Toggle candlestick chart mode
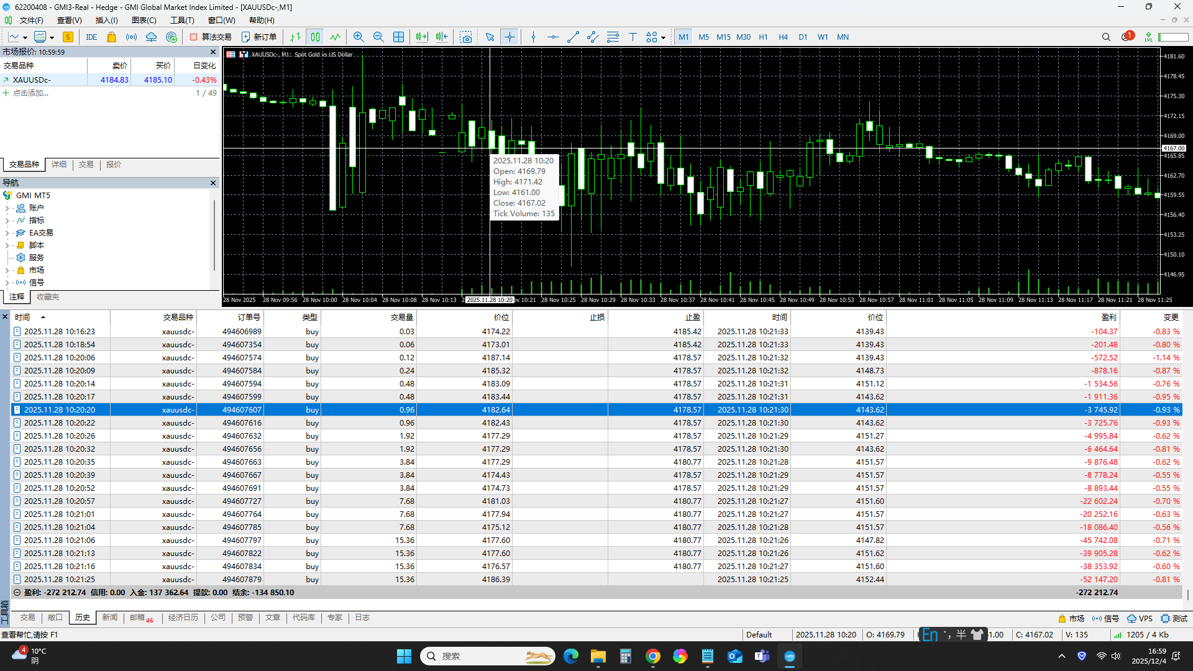The image size is (1193, 671). point(316,37)
